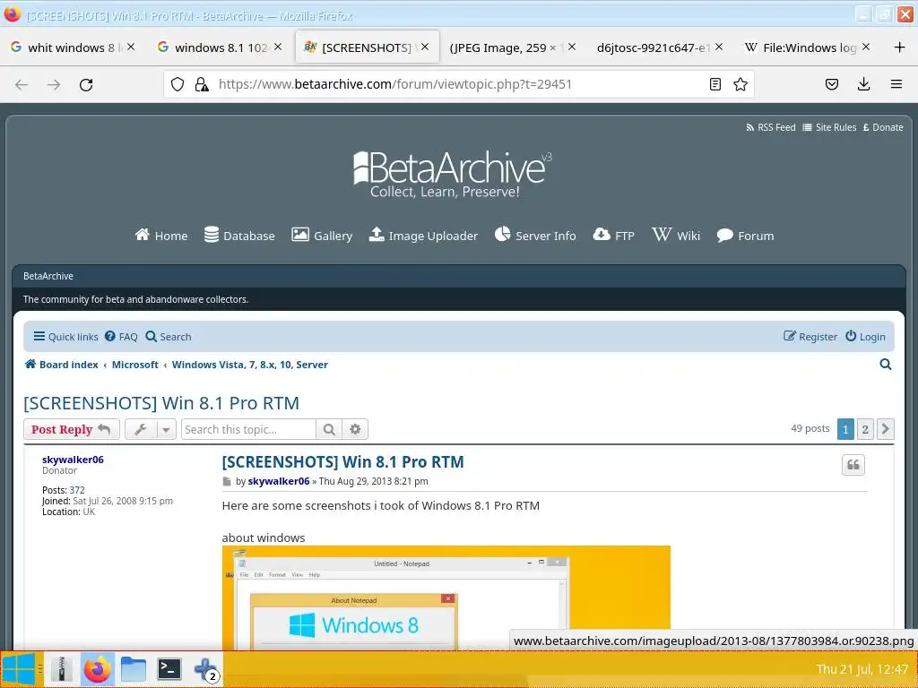Go back to the previous page
This screenshot has height=688, width=918.
(22, 85)
